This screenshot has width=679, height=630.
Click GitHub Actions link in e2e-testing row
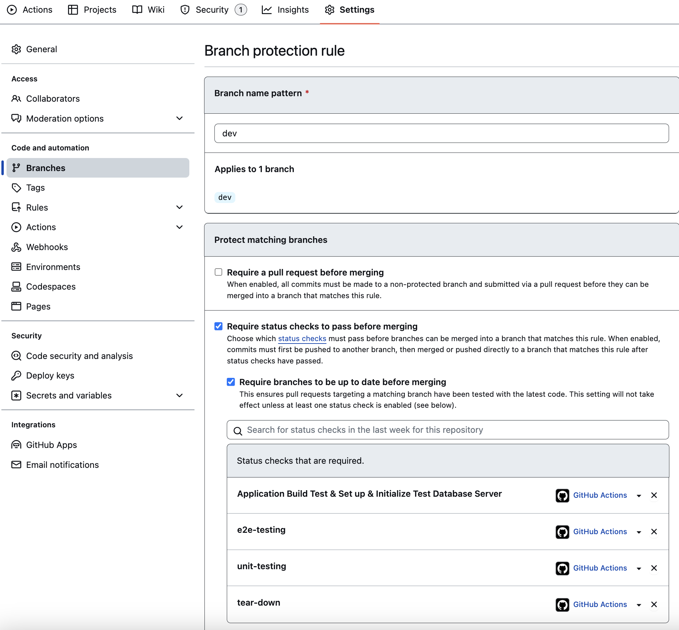(x=600, y=531)
